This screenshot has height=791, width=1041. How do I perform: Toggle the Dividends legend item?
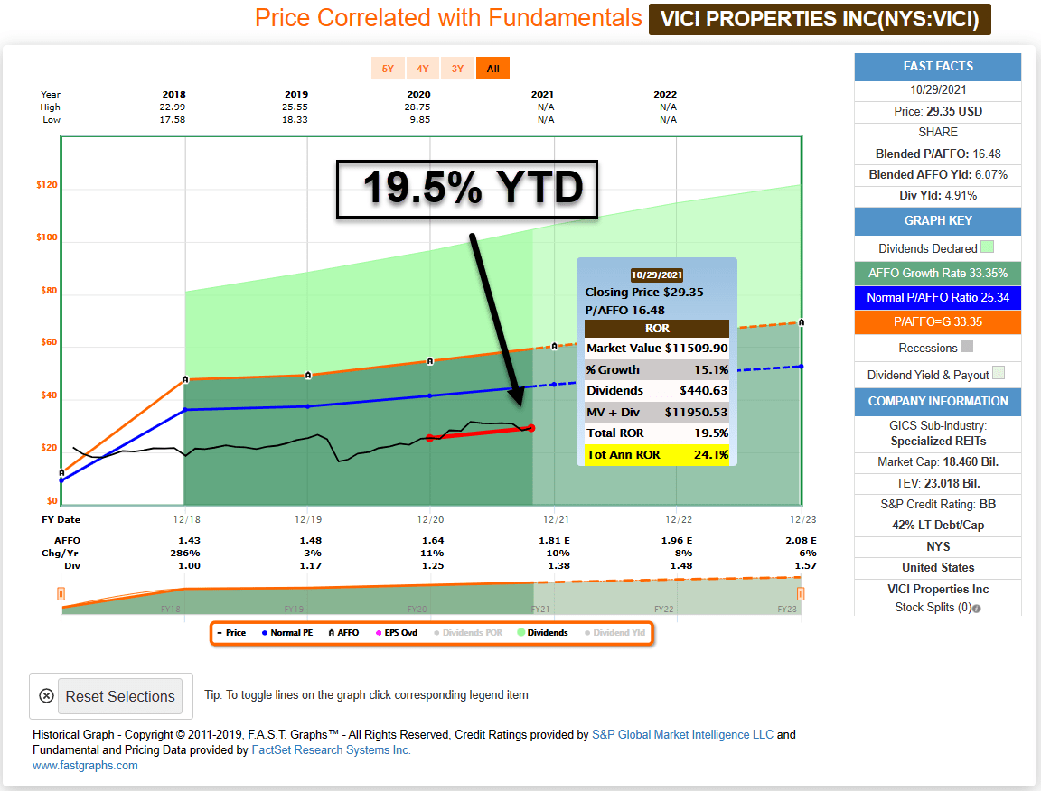(543, 632)
